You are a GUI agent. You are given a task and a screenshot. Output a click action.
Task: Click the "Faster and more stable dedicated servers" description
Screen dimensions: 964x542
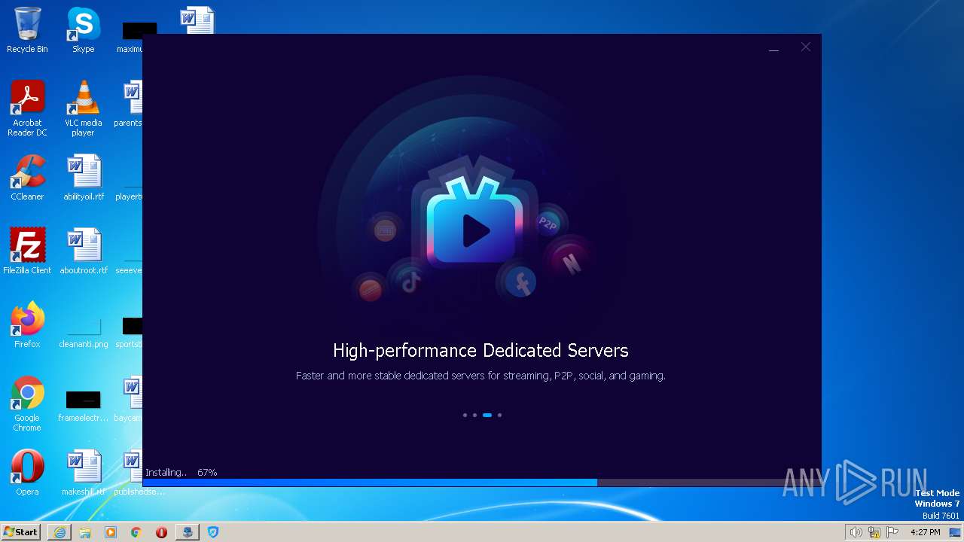click(480, 376)
